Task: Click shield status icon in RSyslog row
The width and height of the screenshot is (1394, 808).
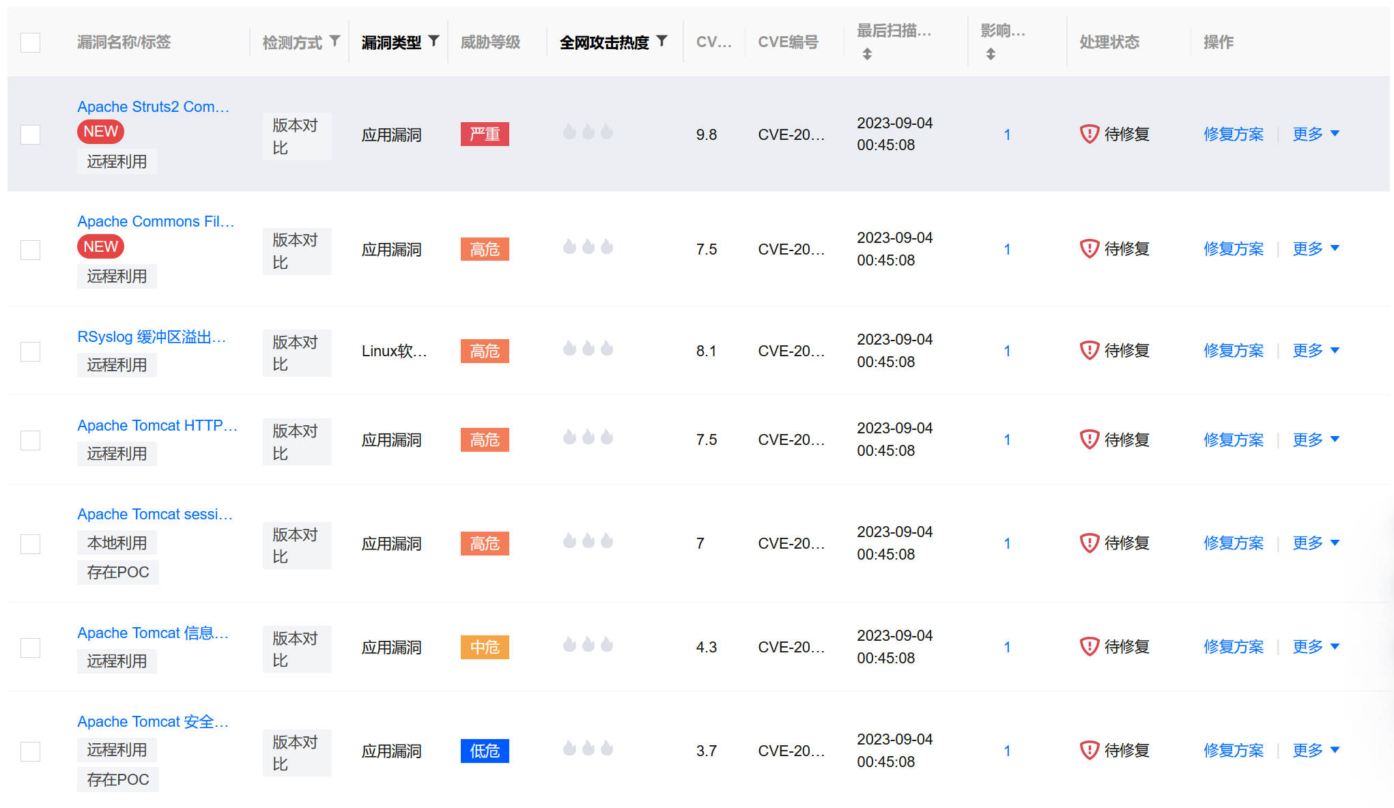Action: (1089, 350)
